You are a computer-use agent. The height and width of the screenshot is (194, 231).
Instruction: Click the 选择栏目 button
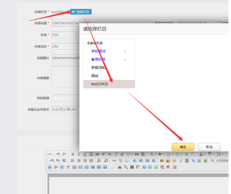[81, 12]
